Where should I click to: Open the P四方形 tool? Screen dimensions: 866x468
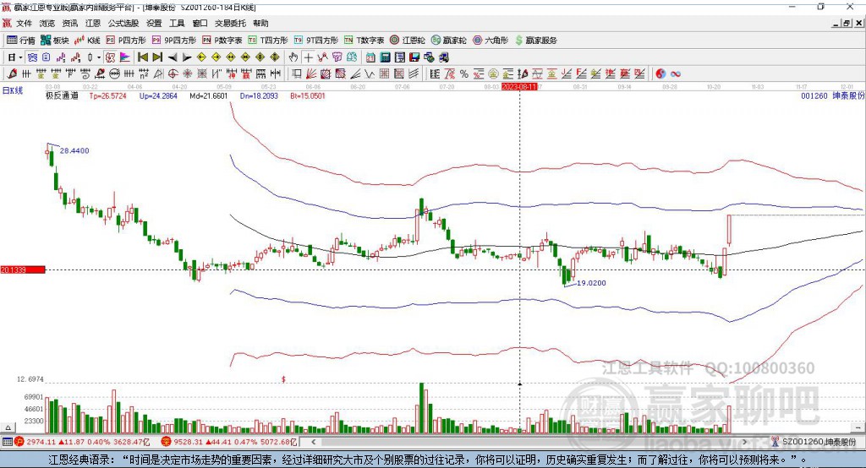pos(126,41)
